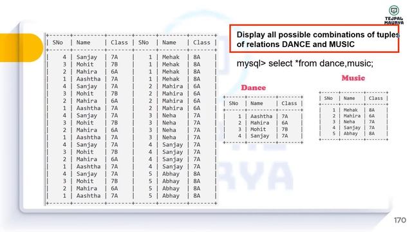Select 'Sanjay' in the Music table
412x232 pixels.
point(352,128)
